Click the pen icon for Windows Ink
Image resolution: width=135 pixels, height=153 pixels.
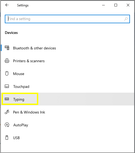pyautogui.click(x=7, y=112)
